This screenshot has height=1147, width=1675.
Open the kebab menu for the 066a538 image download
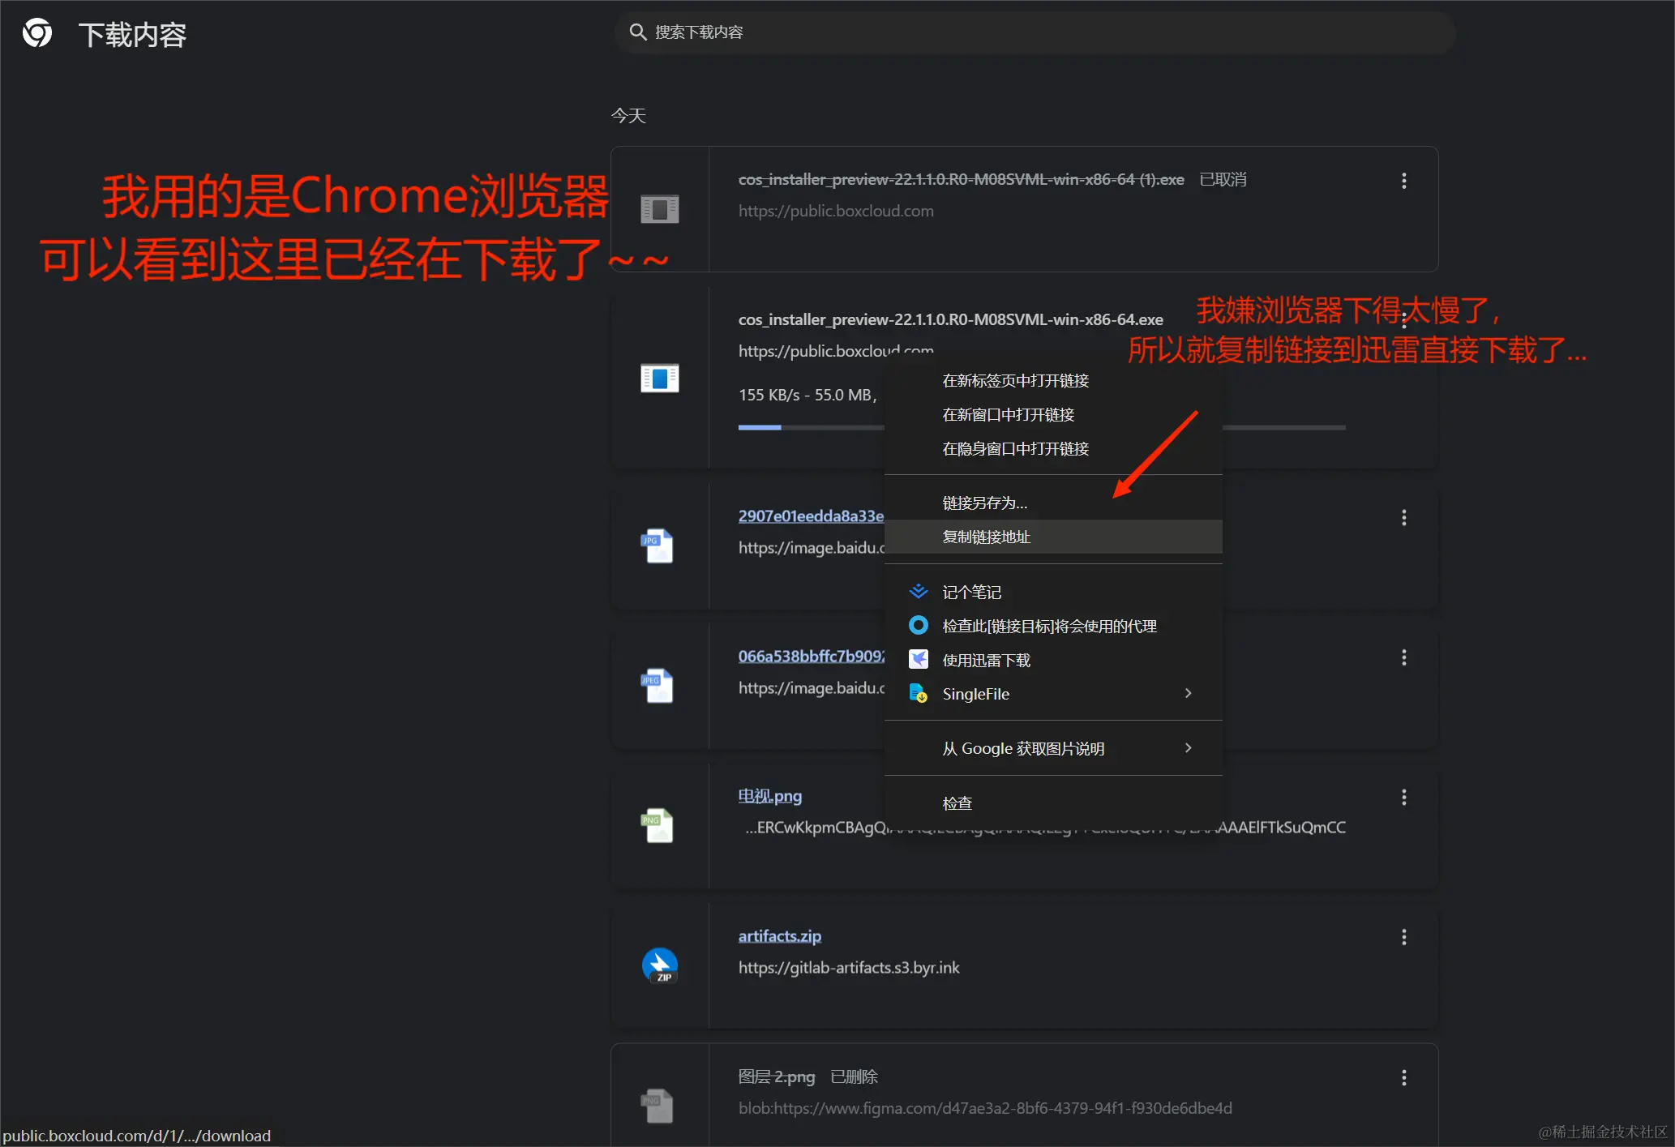(1403, 657)
